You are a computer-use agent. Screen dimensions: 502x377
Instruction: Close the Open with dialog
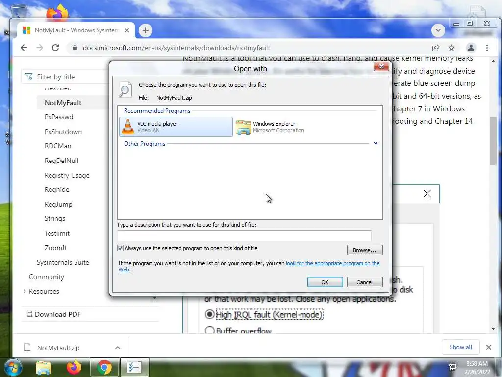(x=381, y=66)
